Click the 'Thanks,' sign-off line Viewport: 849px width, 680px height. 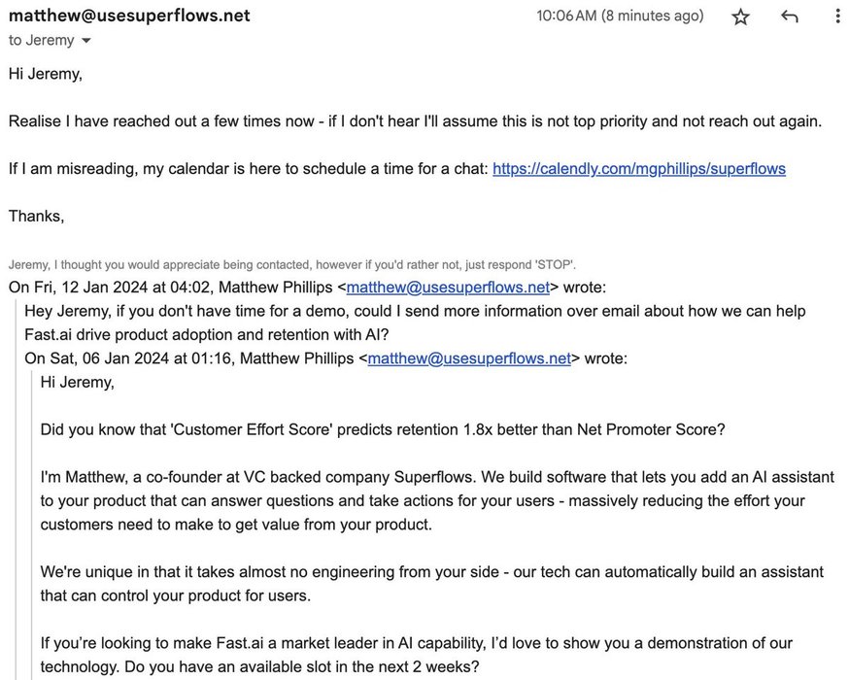37,216
